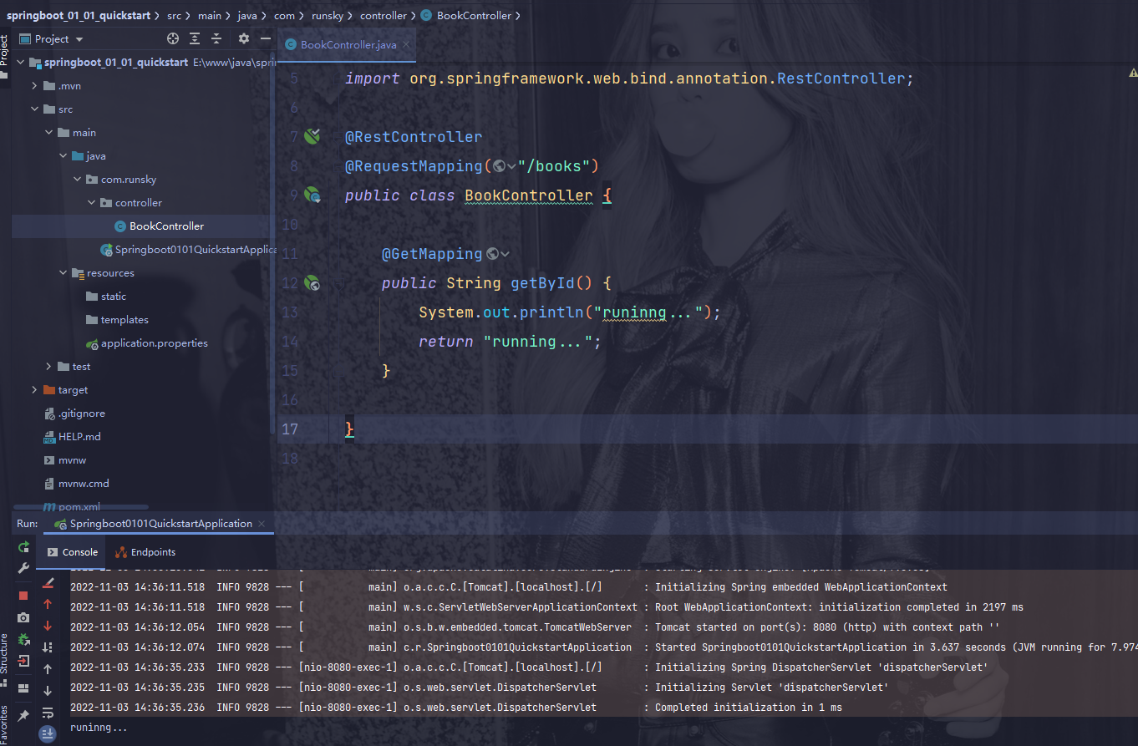Screen dimensions: 1138x746
Task: Switch to the Console tab
Action: tap(73, 552)
